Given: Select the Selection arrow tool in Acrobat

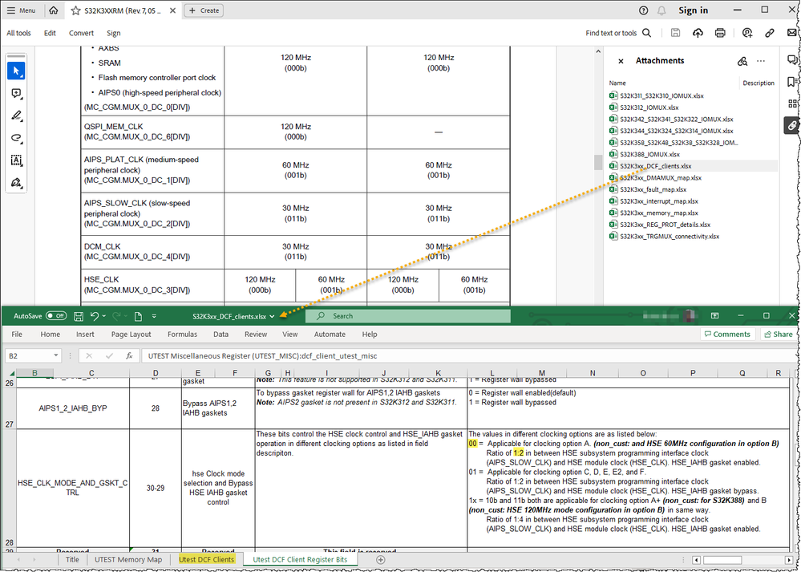Looking at the screenshot, I should pos(16,71).
